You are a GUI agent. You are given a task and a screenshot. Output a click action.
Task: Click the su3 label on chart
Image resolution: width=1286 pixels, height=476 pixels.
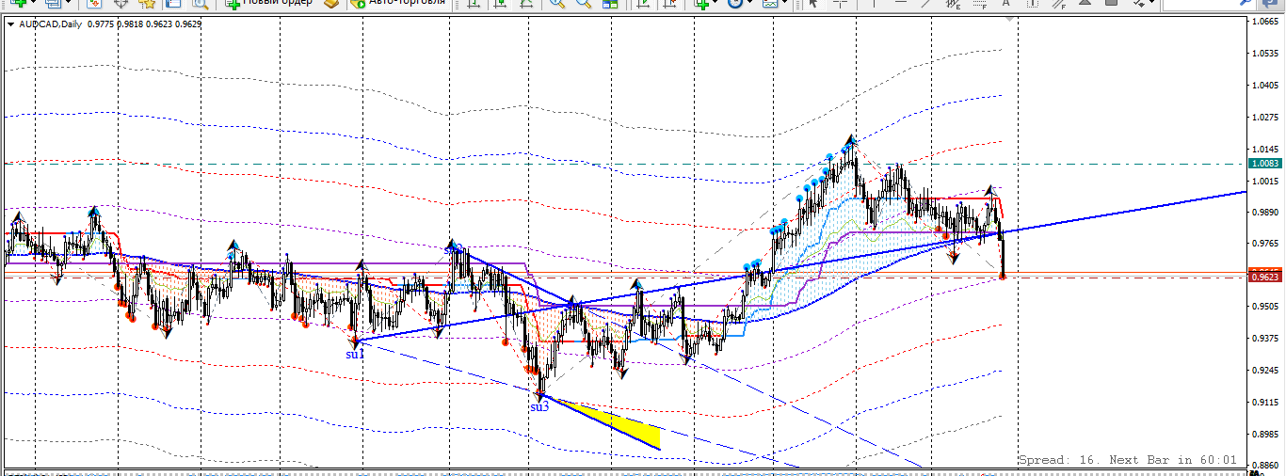click(x=539, y=406)
